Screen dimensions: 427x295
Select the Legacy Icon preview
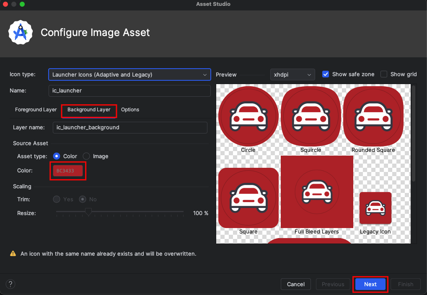coord(375,208)
